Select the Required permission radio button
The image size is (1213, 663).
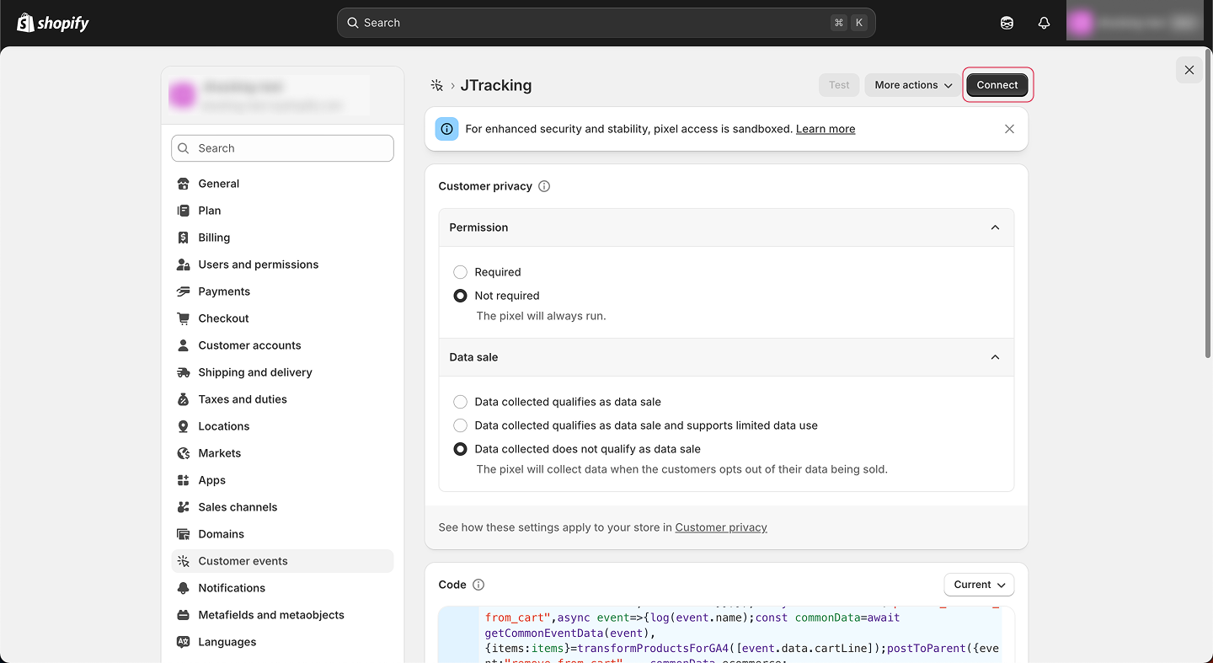point(460,272)
